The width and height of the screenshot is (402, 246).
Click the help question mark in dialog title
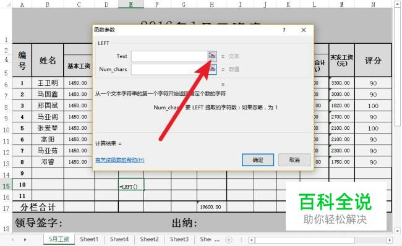click(284, 30)
